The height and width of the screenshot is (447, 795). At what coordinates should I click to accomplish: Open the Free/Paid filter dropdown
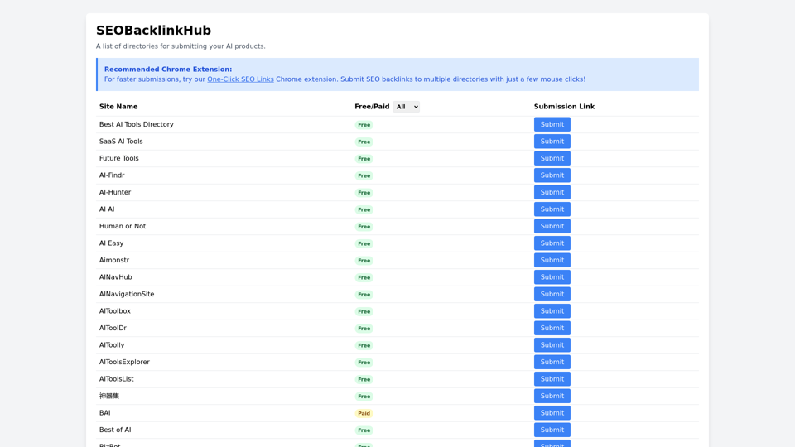[x=406, y=107]
